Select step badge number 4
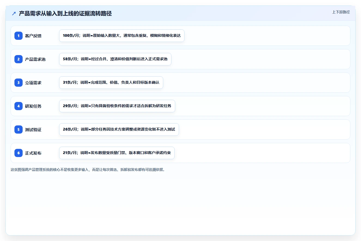Screen dimensions: 361x241 tap(19, 106)
